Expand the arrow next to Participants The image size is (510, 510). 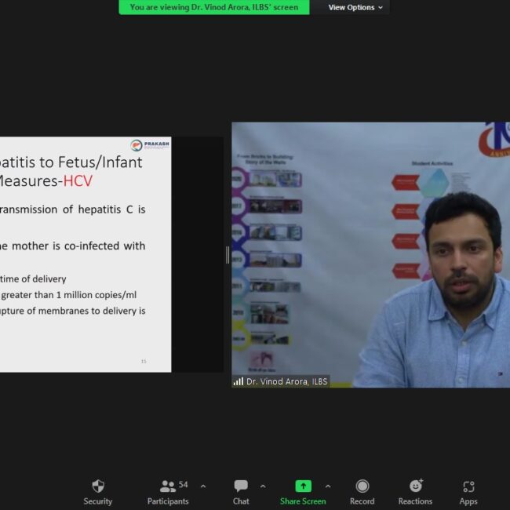coord(203,486)
